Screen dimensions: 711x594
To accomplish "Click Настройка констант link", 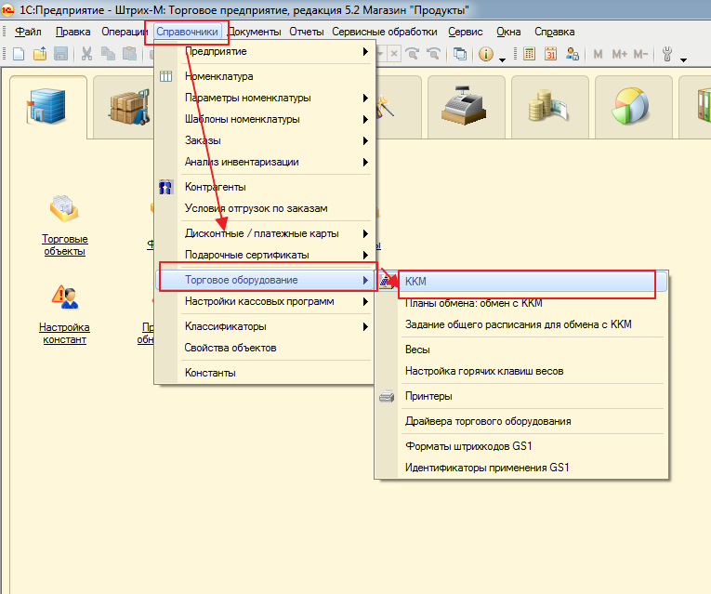I will pos(64,333).
